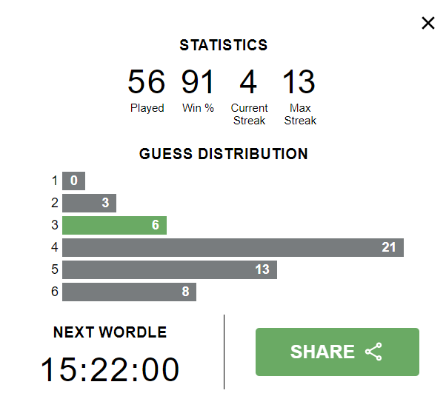Screen dimensions: 446x416
Task: Click the GUESS DISTRIBUTION heading
Action: (224, 154)
